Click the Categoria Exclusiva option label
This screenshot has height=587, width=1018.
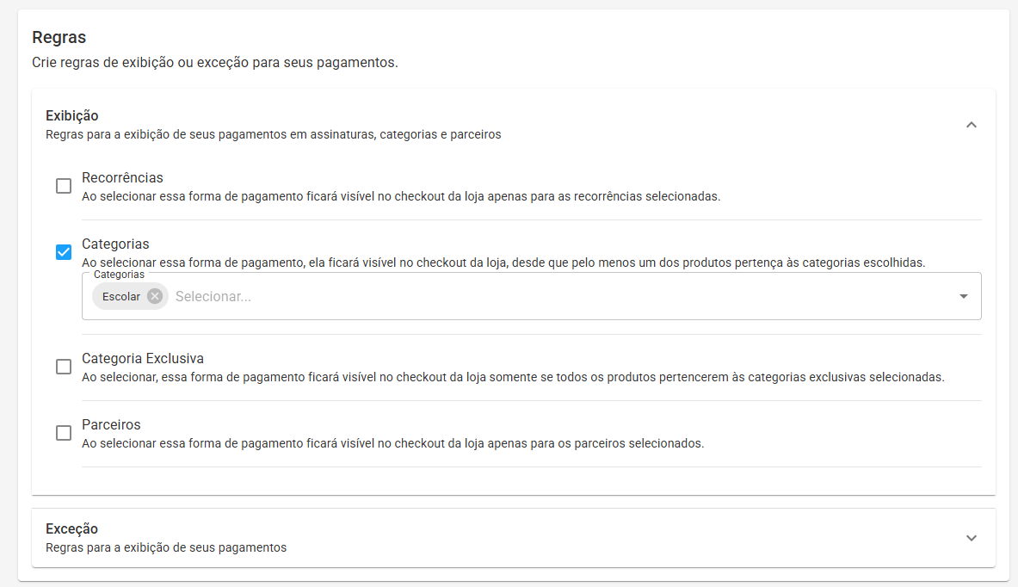143,358
